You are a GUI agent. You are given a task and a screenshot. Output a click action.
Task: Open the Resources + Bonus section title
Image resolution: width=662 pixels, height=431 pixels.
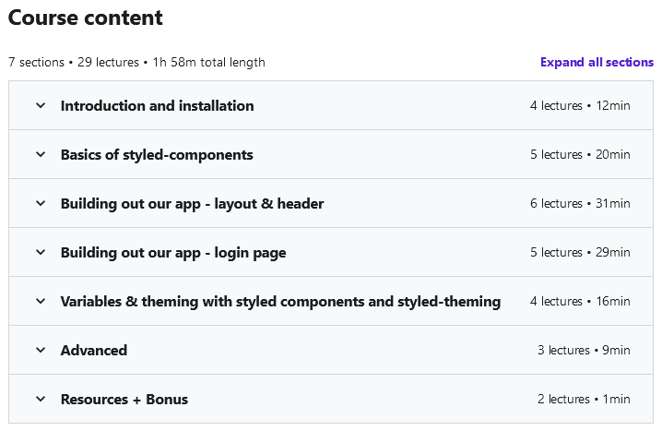(x=124, y=399)
